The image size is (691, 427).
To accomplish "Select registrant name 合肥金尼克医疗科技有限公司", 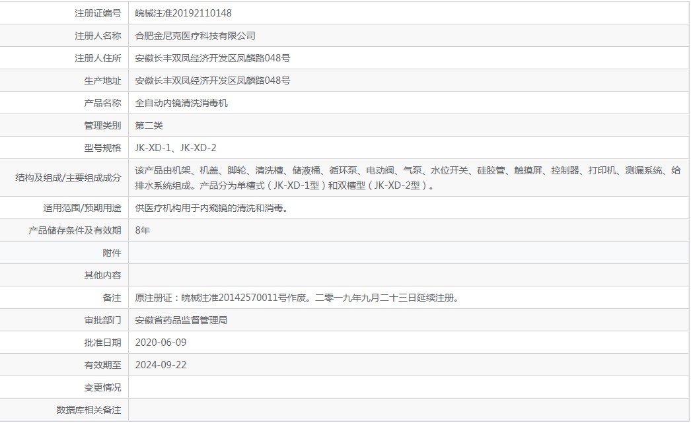I will [x=195, y=36].
